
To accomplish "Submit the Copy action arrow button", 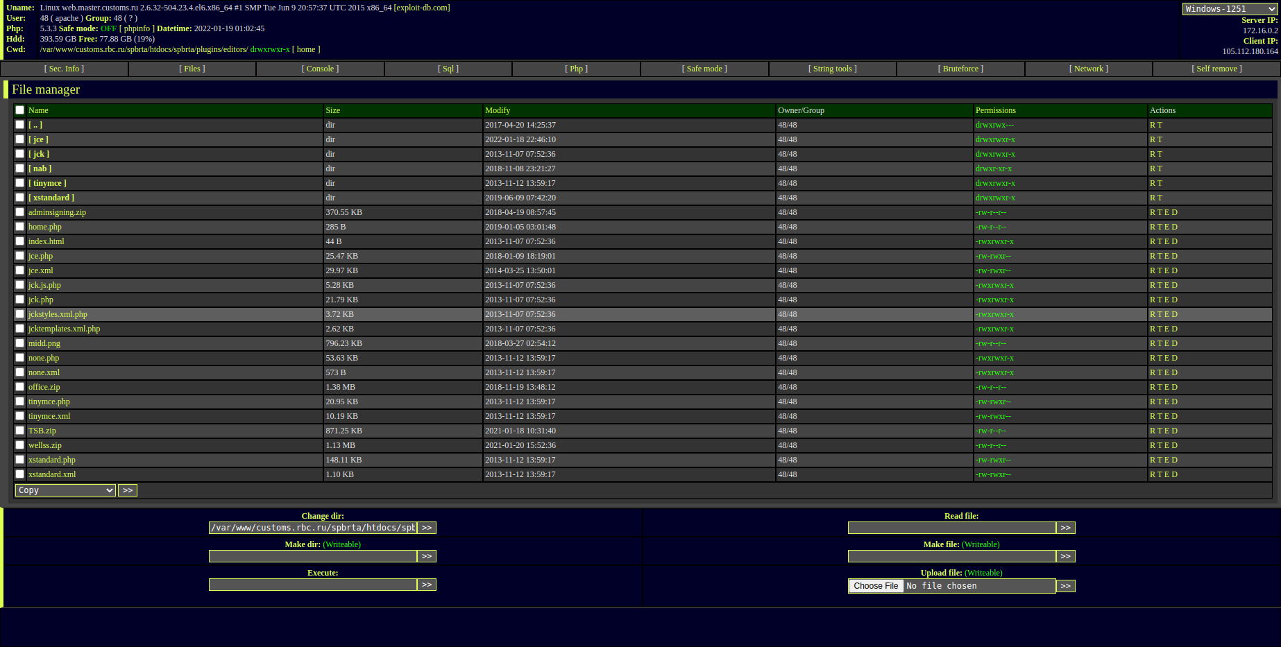I will coord(128,490).
